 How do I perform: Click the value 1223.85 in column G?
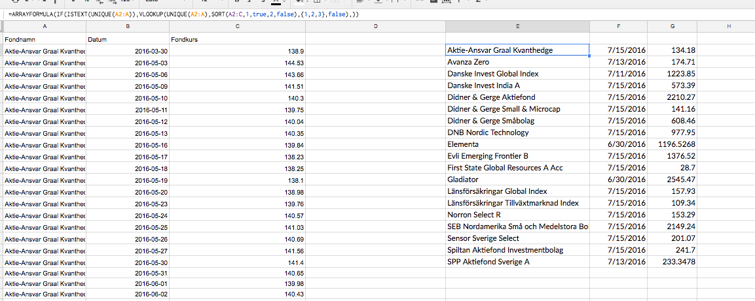tap(672, 73)
